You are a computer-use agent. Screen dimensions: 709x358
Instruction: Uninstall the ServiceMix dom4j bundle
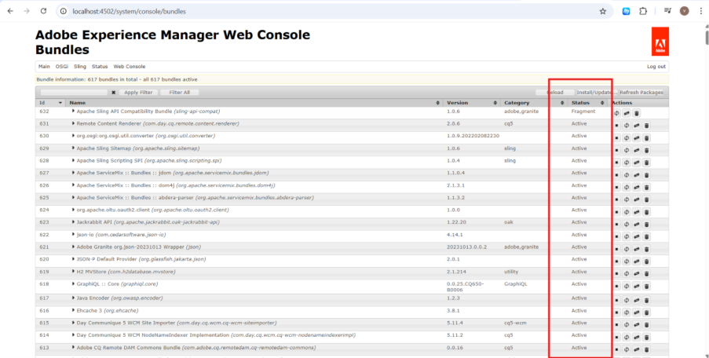point(647,188)
